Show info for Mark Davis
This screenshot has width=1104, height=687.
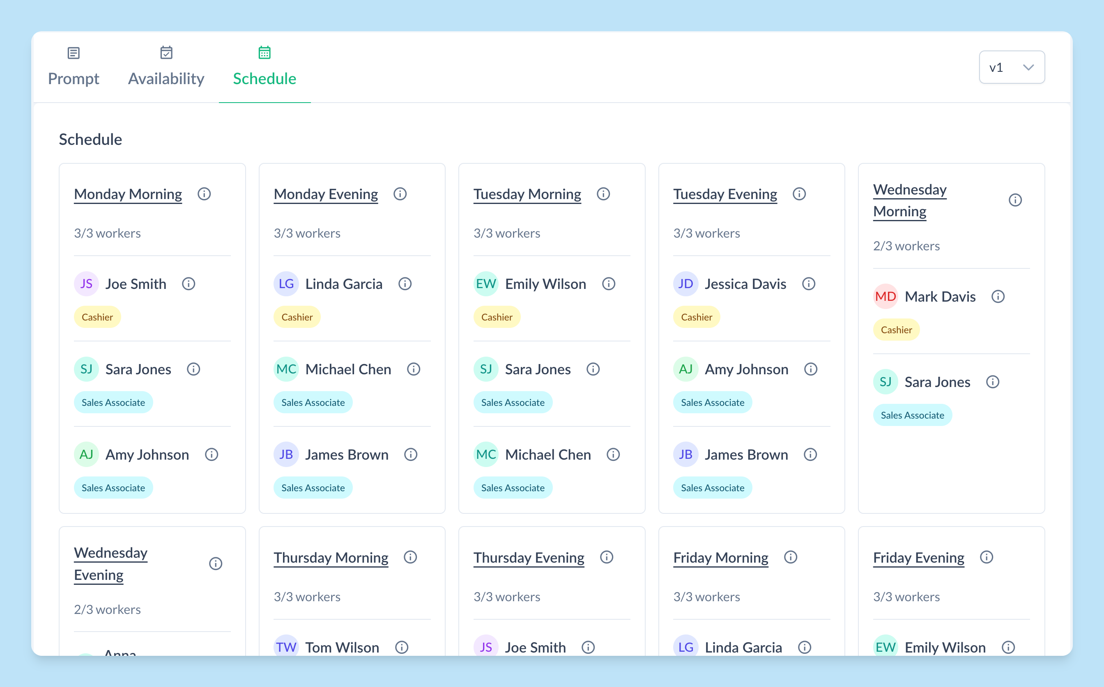click(998, 297)
